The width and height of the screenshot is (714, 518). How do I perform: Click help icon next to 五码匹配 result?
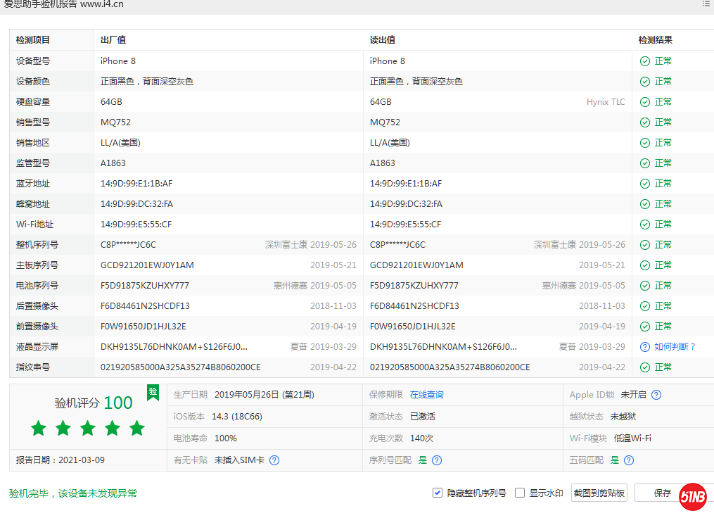[629, 460]
